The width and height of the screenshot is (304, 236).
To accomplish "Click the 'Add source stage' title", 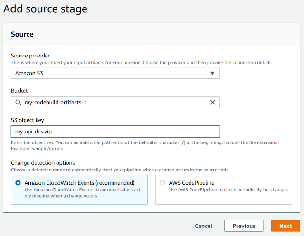I will pos(46,9).
